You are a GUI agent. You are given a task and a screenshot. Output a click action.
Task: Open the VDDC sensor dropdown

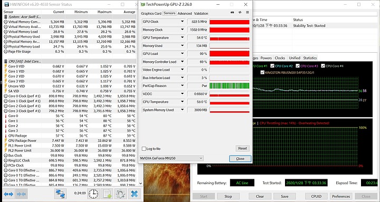(182, 94)
